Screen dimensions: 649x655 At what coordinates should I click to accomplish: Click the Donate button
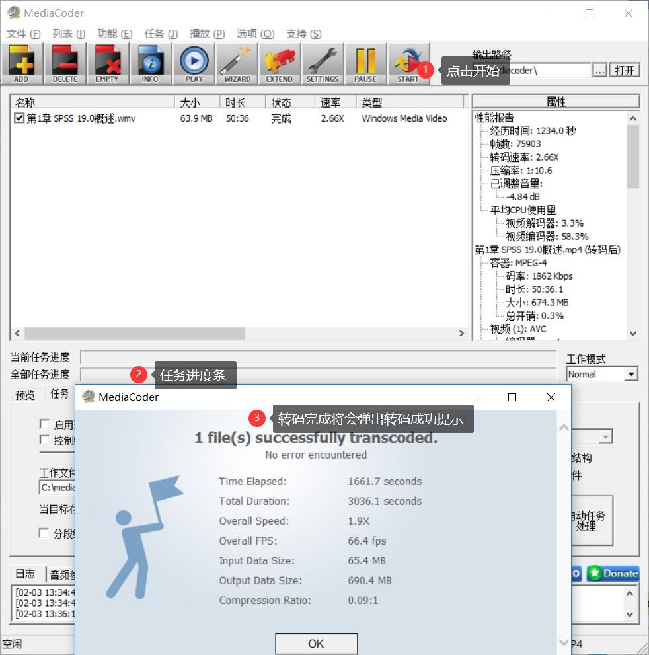pyautogui.click(x=613, y=573)
